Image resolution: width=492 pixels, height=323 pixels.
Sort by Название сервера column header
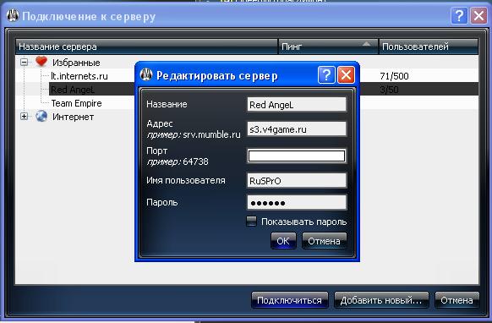[146, 47]
